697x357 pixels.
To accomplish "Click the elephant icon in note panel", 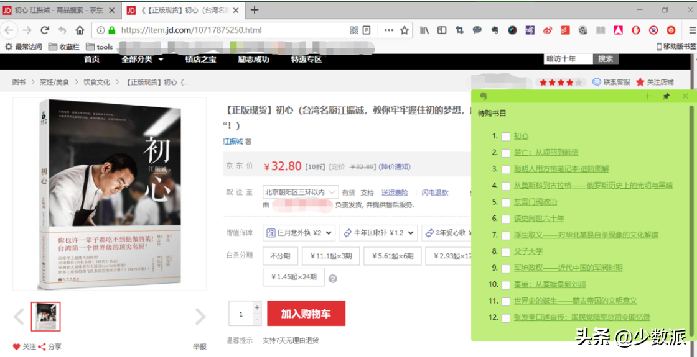I will (483, 96).
